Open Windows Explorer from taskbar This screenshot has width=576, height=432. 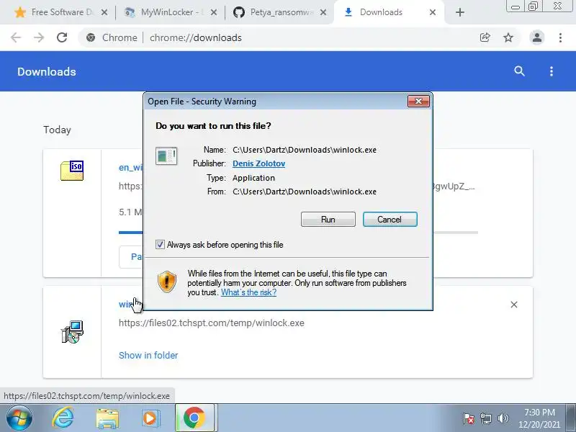[x=107, y=418]
